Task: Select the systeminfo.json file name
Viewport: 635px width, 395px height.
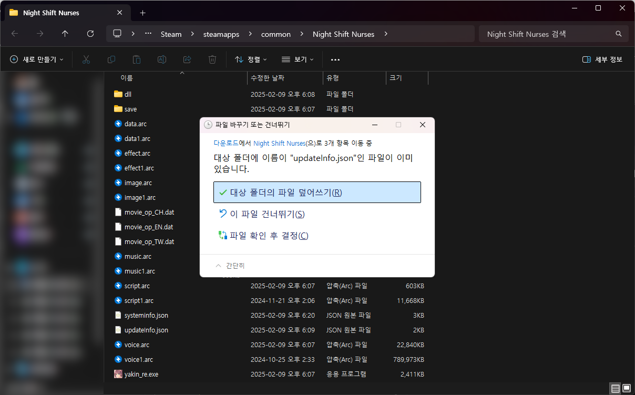Action: (x=146, y=315)
